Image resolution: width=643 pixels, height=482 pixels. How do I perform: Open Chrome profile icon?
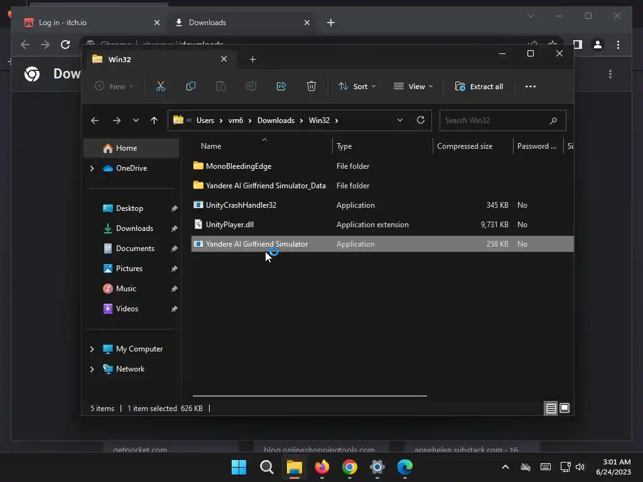coord(598,45)
